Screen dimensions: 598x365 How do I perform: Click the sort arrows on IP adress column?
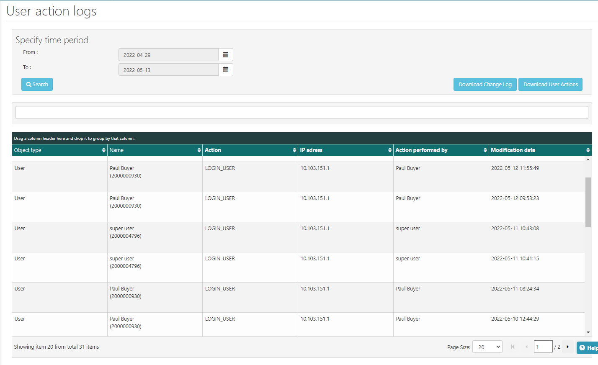click(390, 150)
